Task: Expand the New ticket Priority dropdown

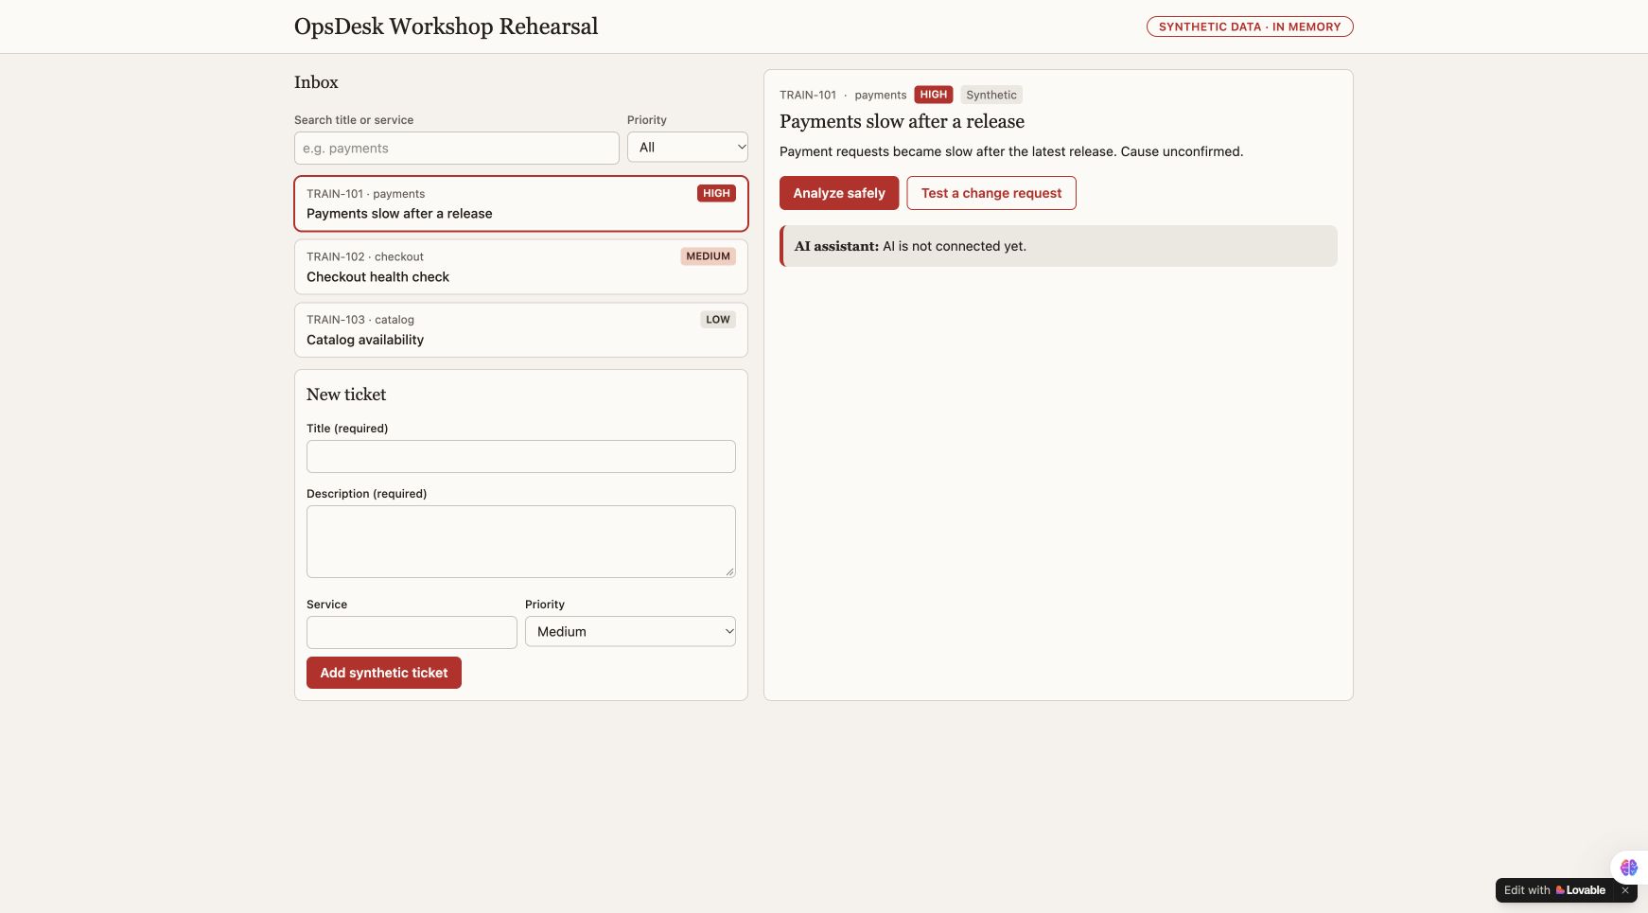Action: pos(630,632)
